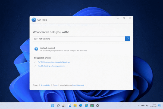Open 'Troubleshooting network problems' article

pyautogui.click(x=51, y=66)
